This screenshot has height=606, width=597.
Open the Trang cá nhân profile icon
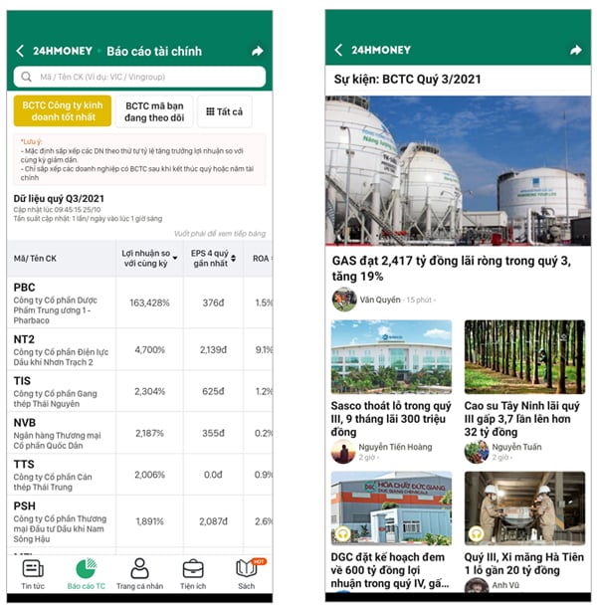tap(139, 568)
